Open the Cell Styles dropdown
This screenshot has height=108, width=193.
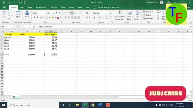coord(137,15)
